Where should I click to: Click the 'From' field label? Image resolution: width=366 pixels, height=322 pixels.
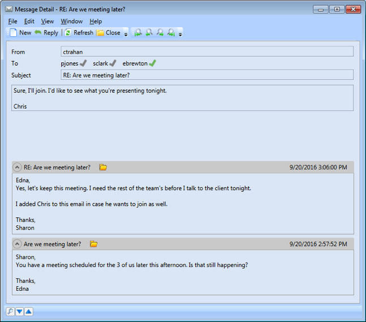click(x=18, y=52)
